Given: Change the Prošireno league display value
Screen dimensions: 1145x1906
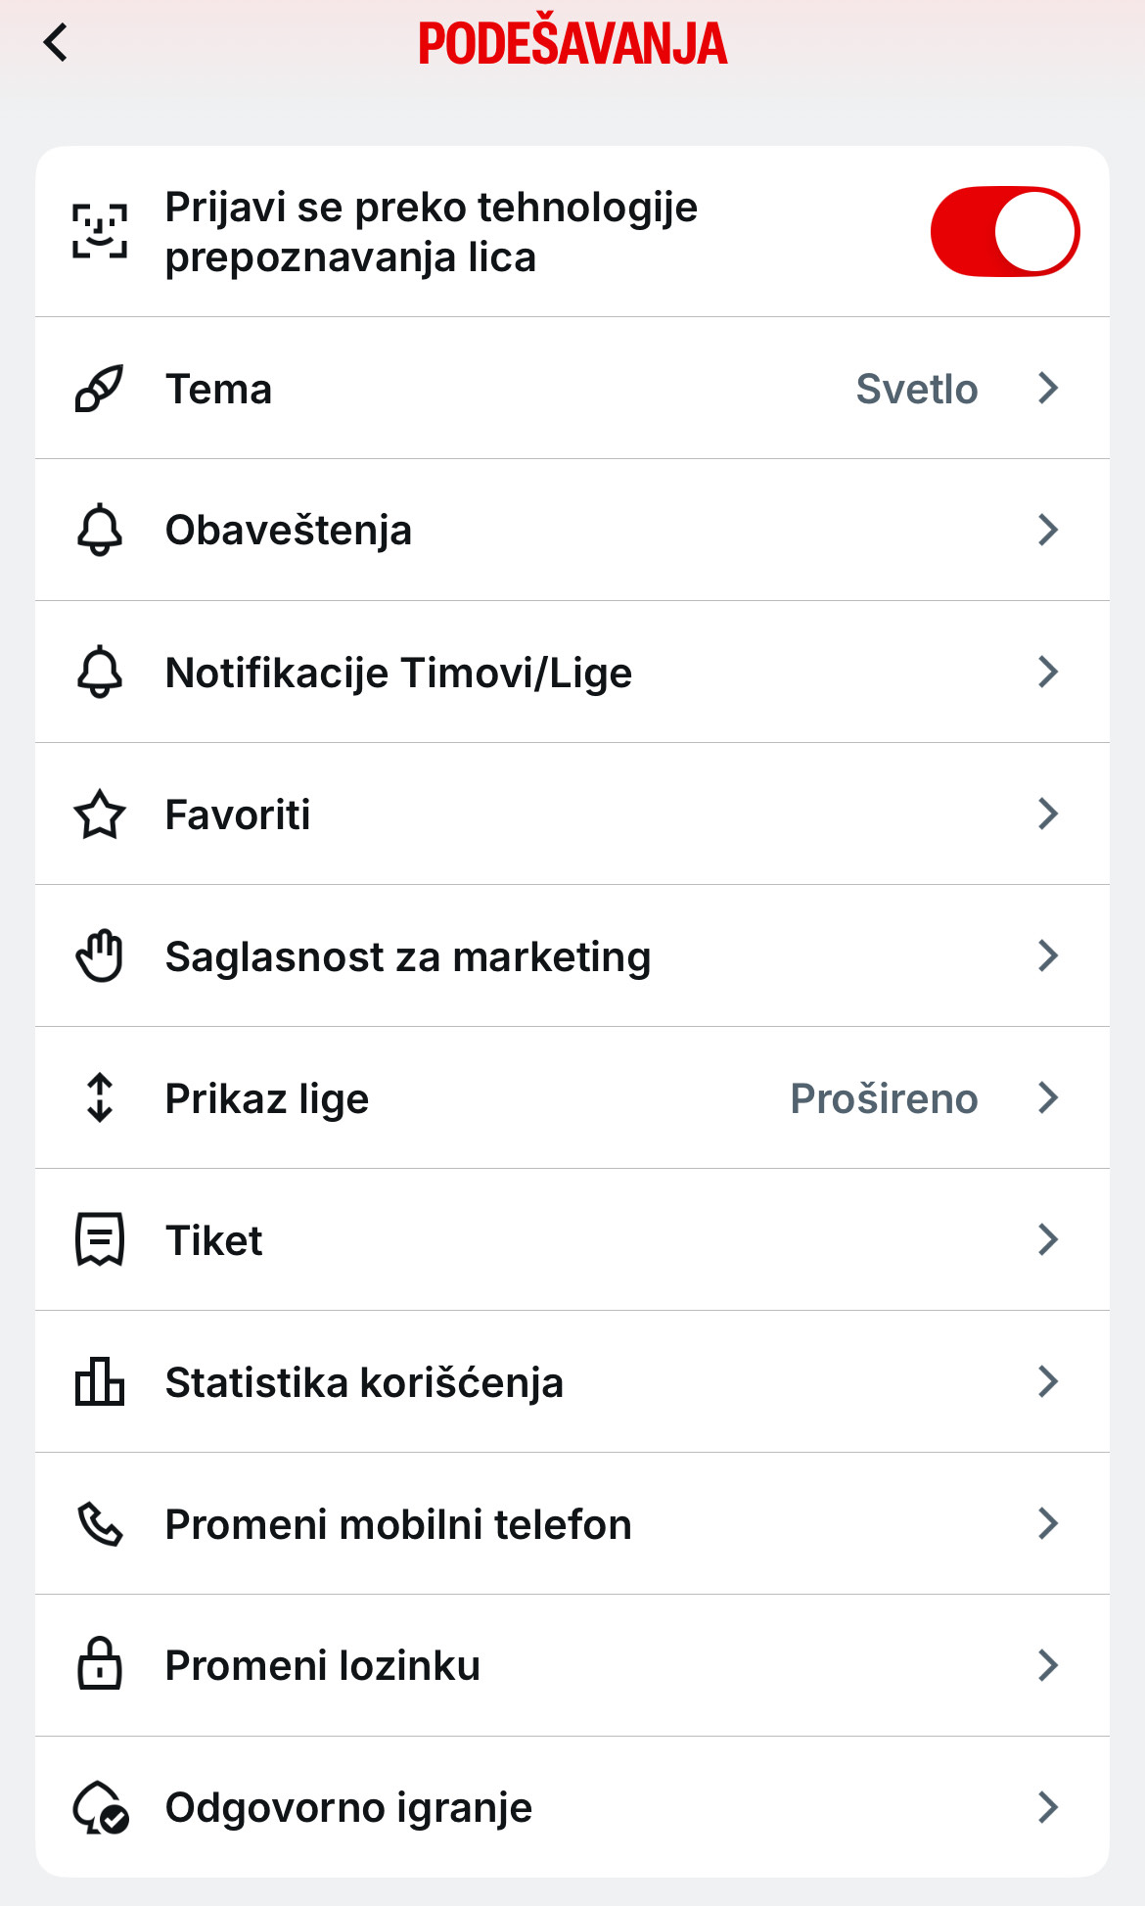Looking at the screenshot, I should click(x=884, y=1098).
